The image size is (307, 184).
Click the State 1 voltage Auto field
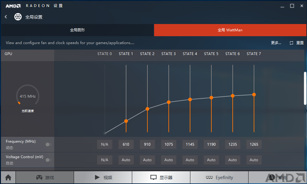(126, 160)
